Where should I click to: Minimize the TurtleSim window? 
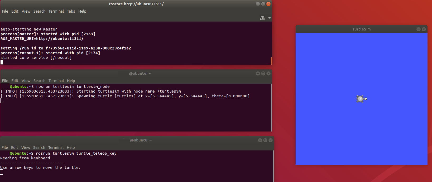pyautogui.click(x=419, y=29)
